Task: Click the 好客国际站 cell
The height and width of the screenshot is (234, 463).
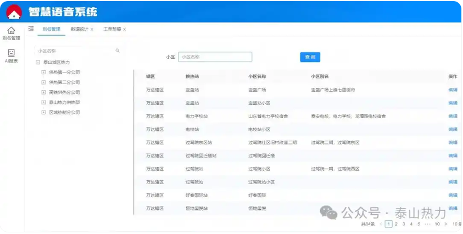Action: coord(197,196)
